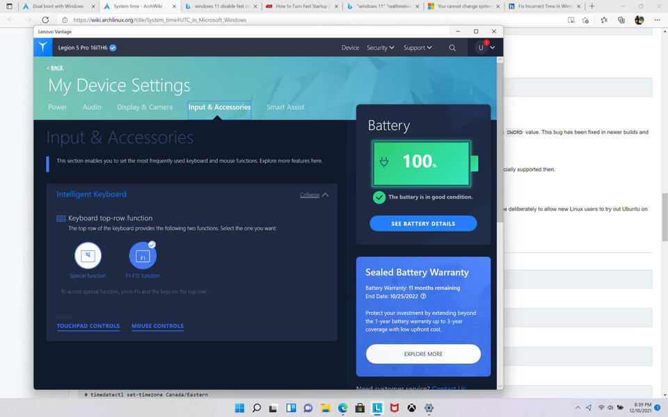
Task: Open File Explorer from the taskbar
Action: click(326, 408)
